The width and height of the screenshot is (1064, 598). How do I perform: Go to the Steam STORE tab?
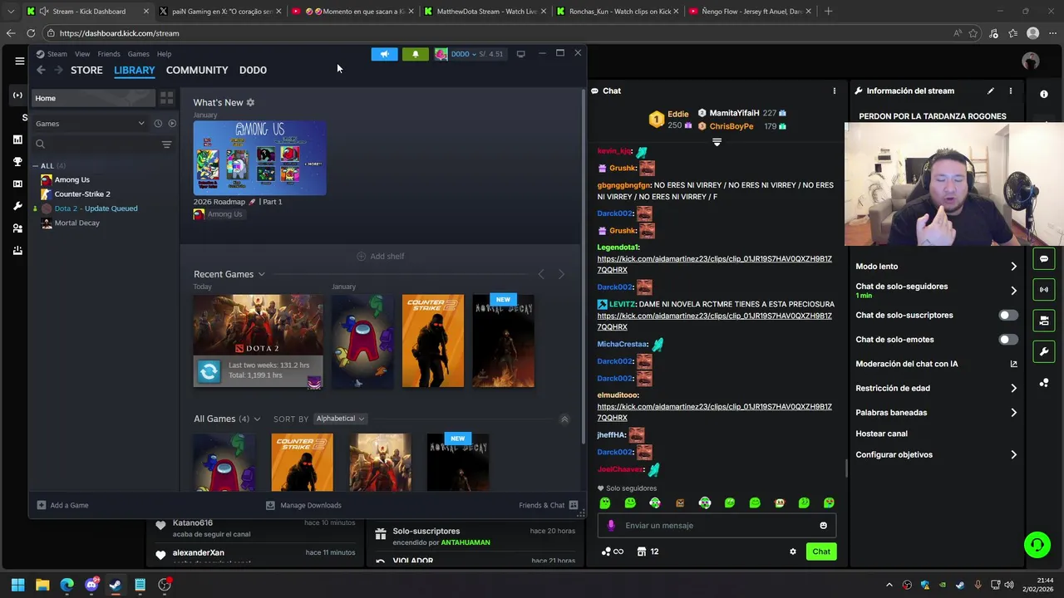[86, 71]
